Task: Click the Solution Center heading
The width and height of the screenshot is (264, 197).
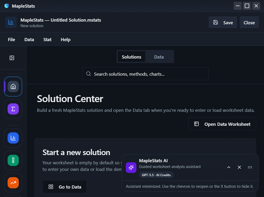Action: (70, 99)
